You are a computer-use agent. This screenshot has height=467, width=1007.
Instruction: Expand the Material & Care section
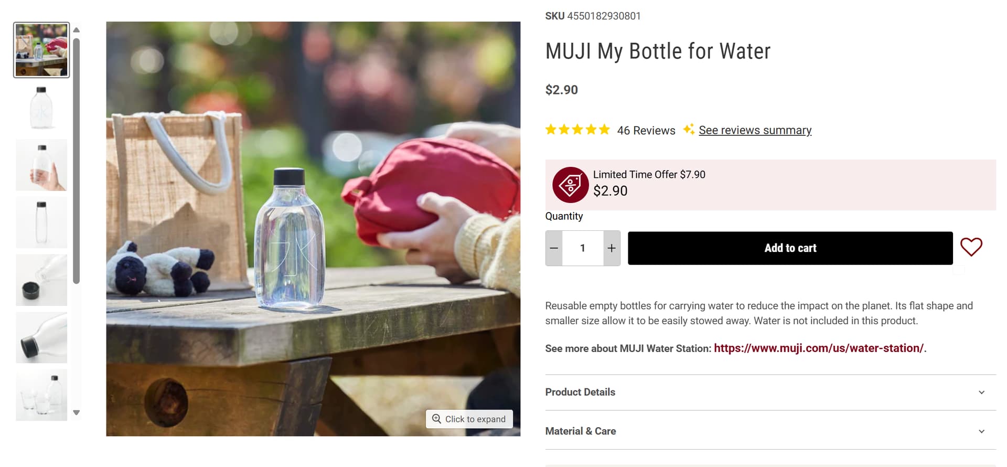tap(581, 431)
